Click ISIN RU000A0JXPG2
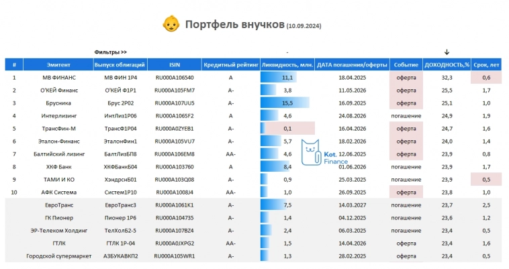 click(175, 244)
